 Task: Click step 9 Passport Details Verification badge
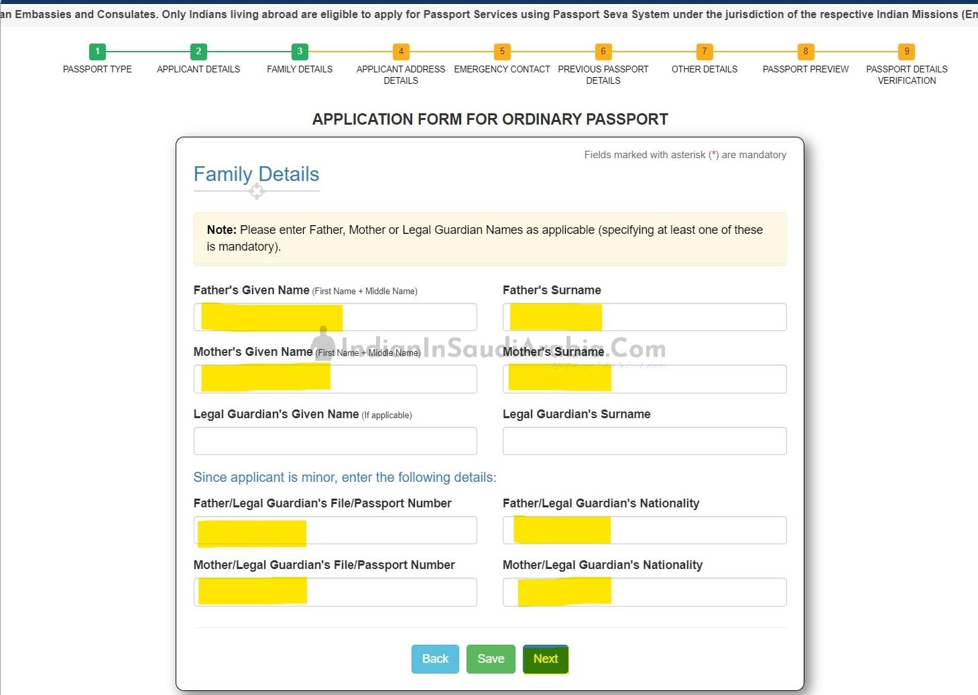(907, 52)
